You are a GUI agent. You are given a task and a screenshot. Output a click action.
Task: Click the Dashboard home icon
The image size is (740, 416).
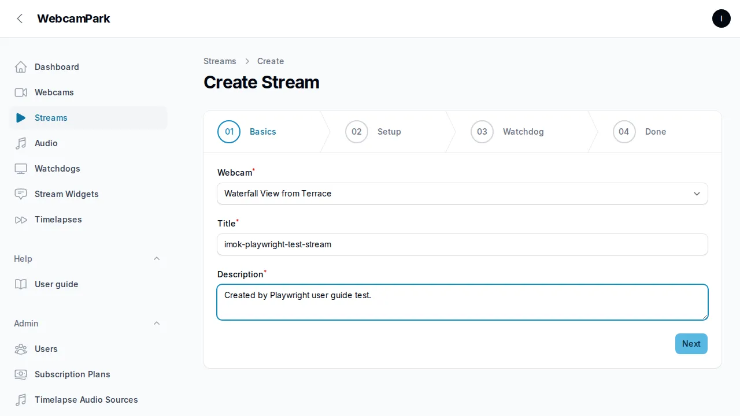[x=21, y=67]
